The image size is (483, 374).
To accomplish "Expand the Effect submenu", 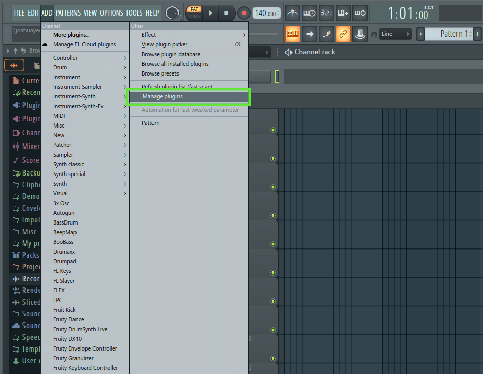I will click(189, 35).
